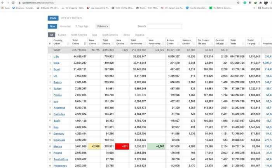The image size is (272, 168).
Task: Filter table by North America
Action: (79, 35)
